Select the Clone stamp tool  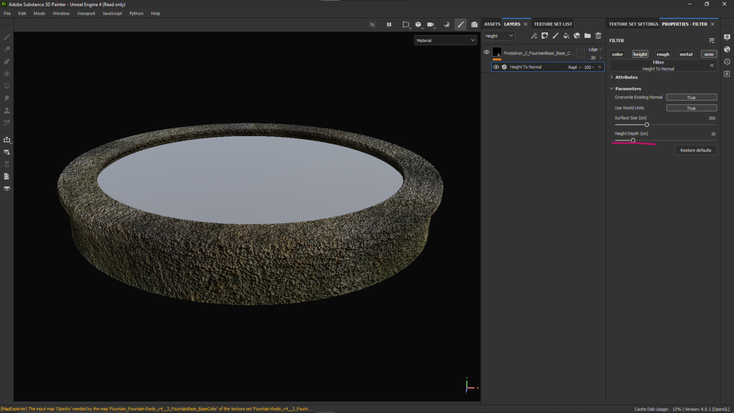7,110
